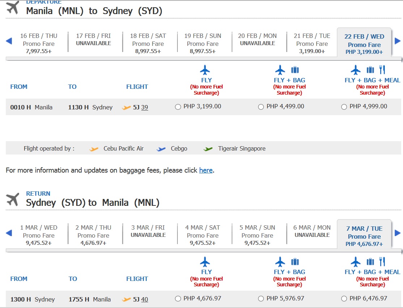403x308 pixels.
Task: Select PHP 4,676.97 return Fly fare radio
Action: point(178,299)
